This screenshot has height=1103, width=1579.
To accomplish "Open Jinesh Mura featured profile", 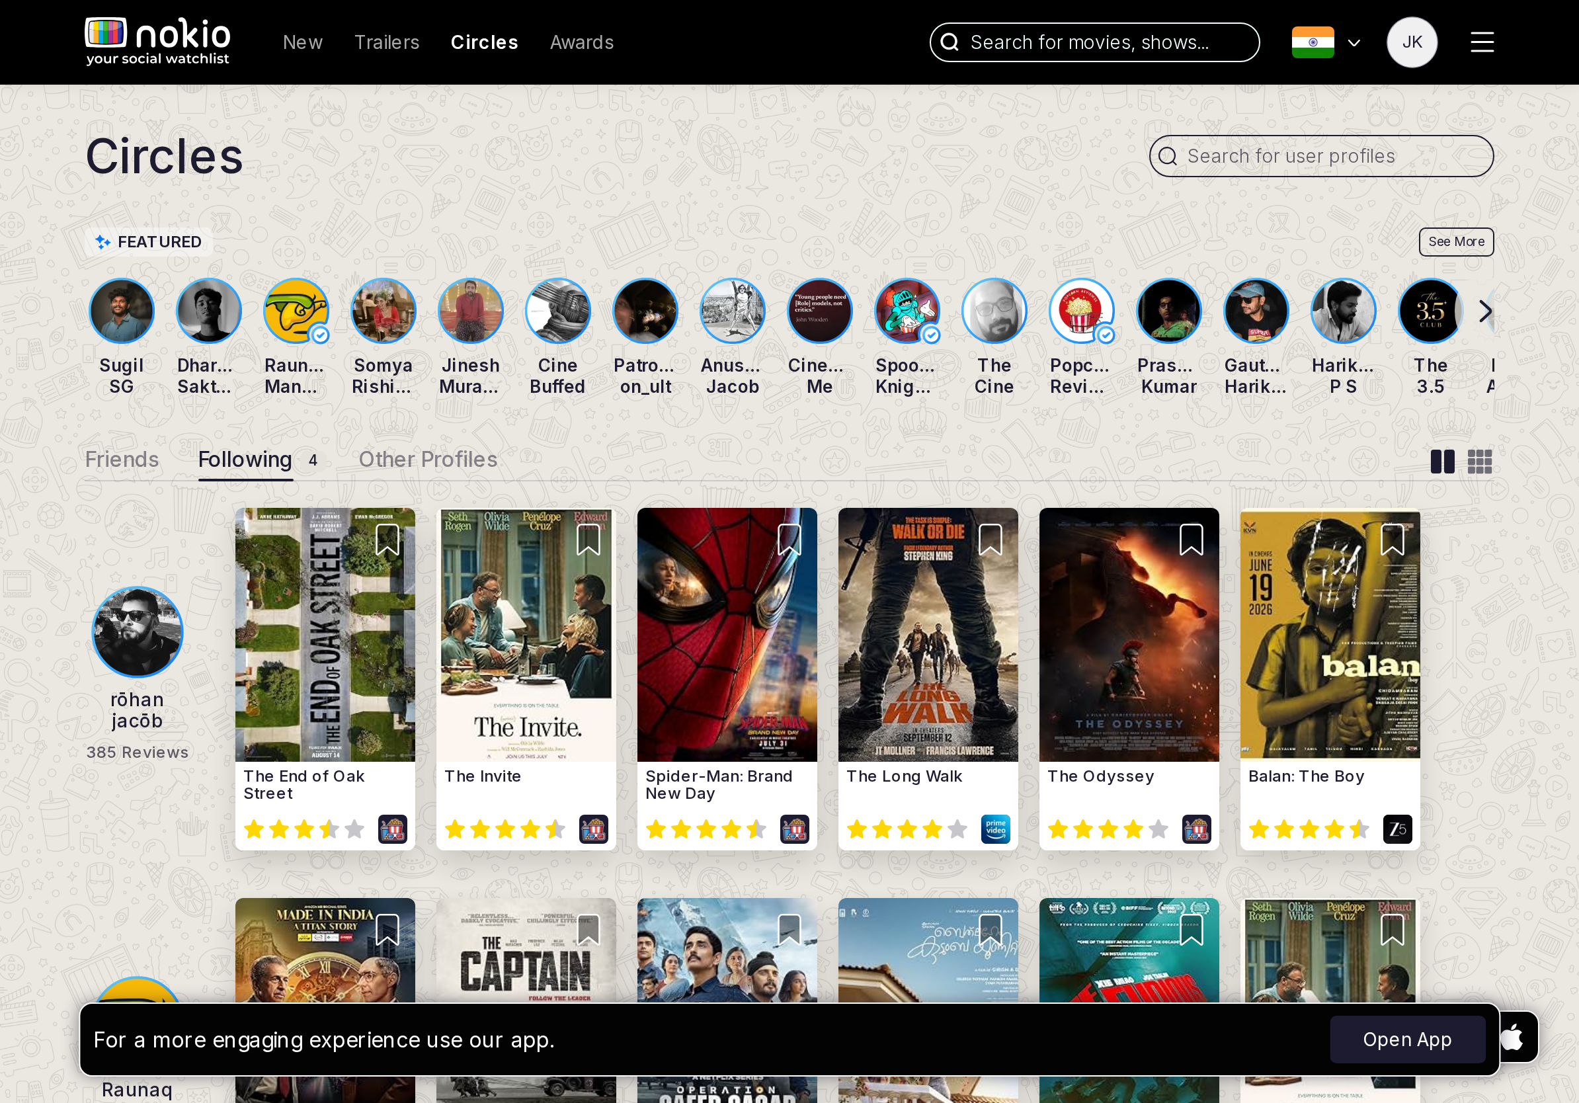I will point(470,311).
